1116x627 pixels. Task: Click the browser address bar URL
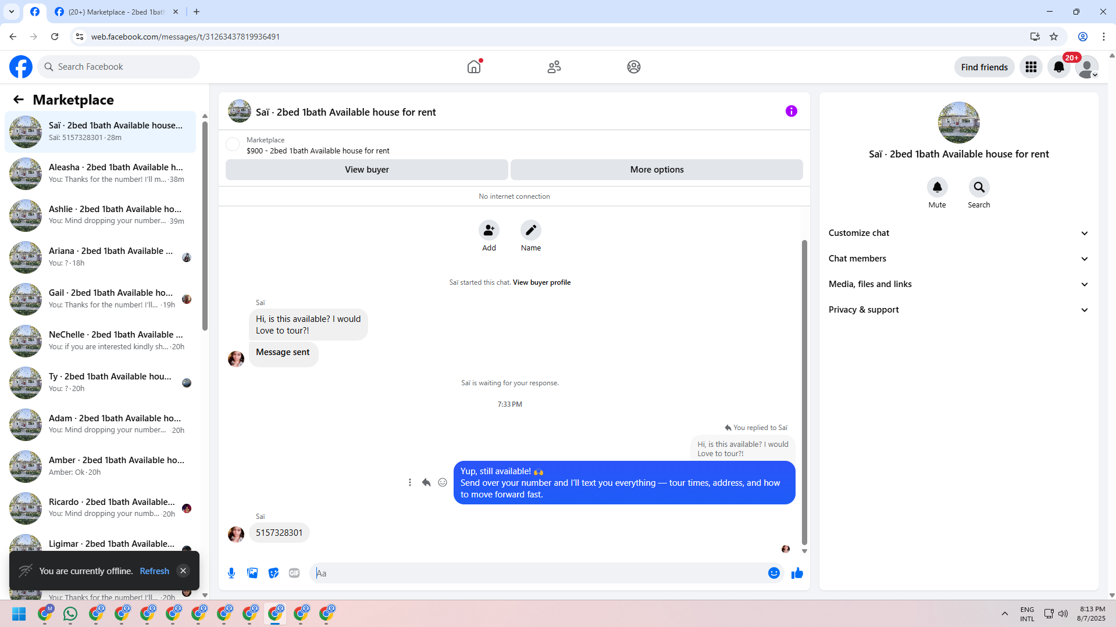(x=186, y=37)
